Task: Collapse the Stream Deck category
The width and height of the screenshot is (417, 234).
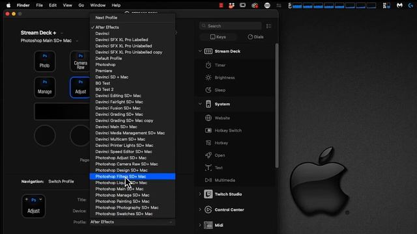Action: click(x=200, y=51)
